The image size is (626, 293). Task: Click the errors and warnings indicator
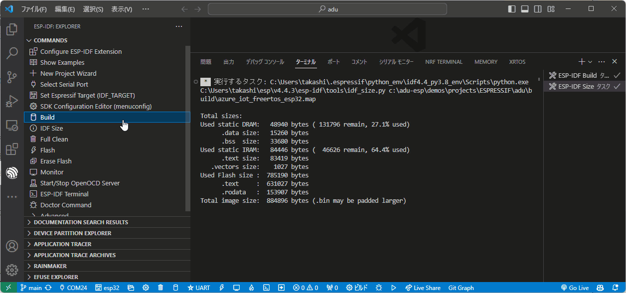tap(306, 288)
